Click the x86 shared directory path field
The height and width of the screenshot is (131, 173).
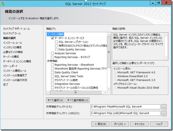pos(125,113)
